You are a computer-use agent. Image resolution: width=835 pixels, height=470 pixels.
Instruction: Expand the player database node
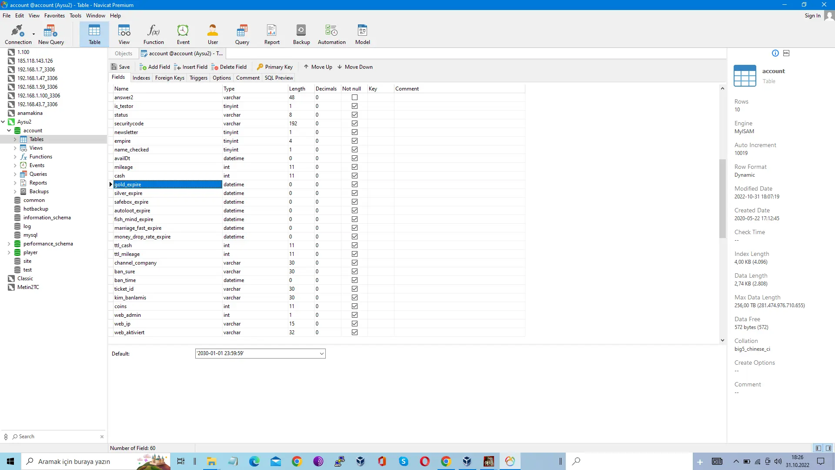(x=9, y=252)
